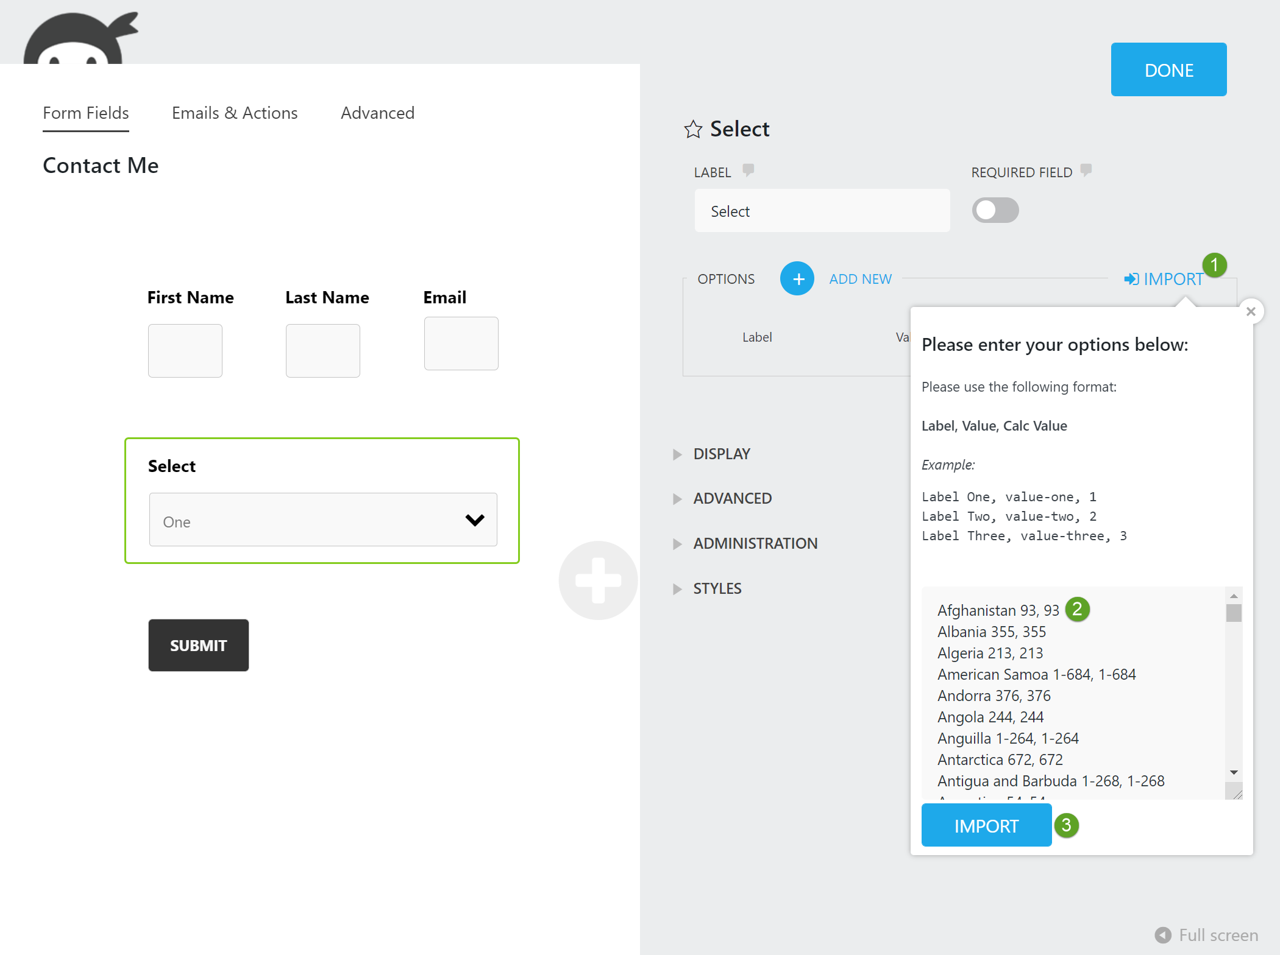Click the Label help comment icon
The height and width of the screenshot is (955, 1280).
(748, 171)
